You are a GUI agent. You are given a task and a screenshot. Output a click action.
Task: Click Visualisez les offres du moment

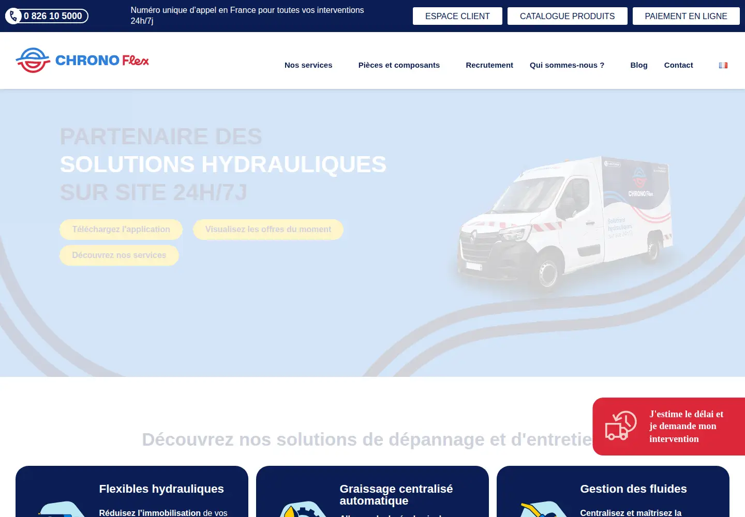268,230
